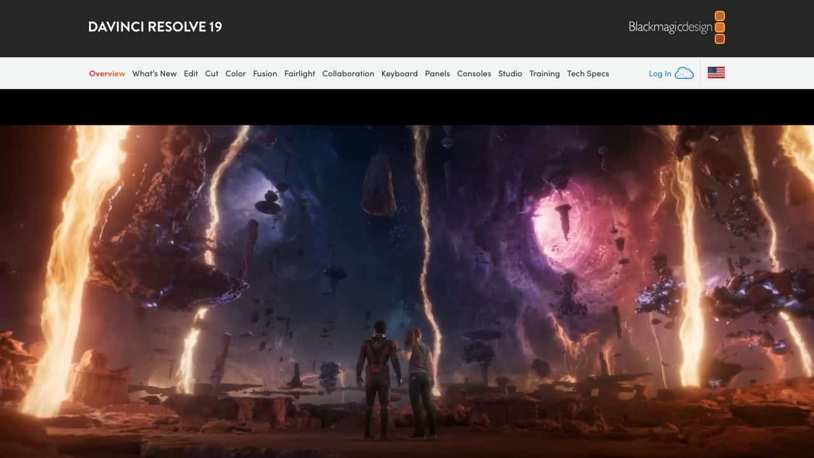Select the Training tab
Viewport: 814px width, 458px height.
pos(544,74)
